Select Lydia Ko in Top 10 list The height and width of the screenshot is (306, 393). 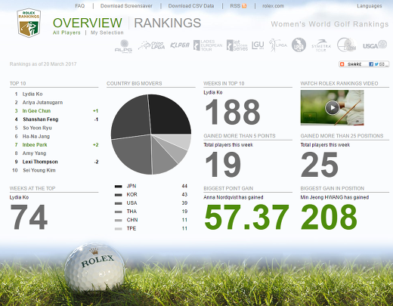coord(32,94)
